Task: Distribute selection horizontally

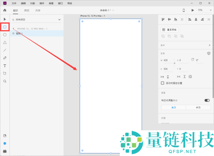Action: click(209, 19)
